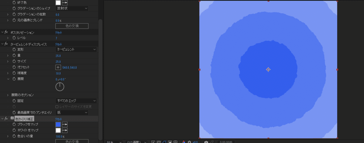This screenshot has height=143, width=364.
Task: Toggle stopwatch for 複雑度 property
Action: [14, 73]
